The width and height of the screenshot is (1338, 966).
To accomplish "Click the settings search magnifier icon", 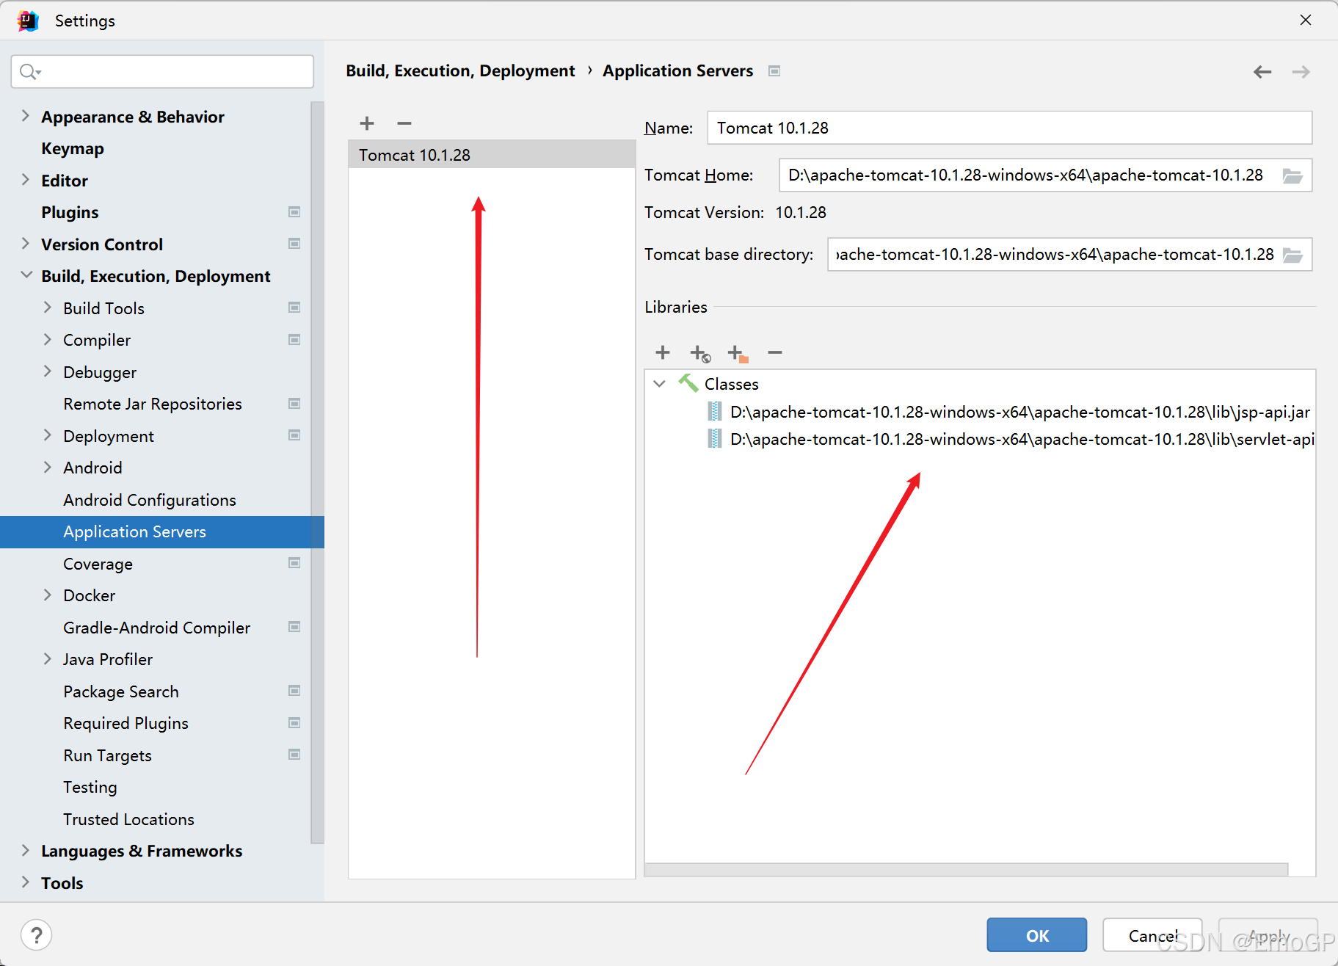I will [x=29, y=71].
